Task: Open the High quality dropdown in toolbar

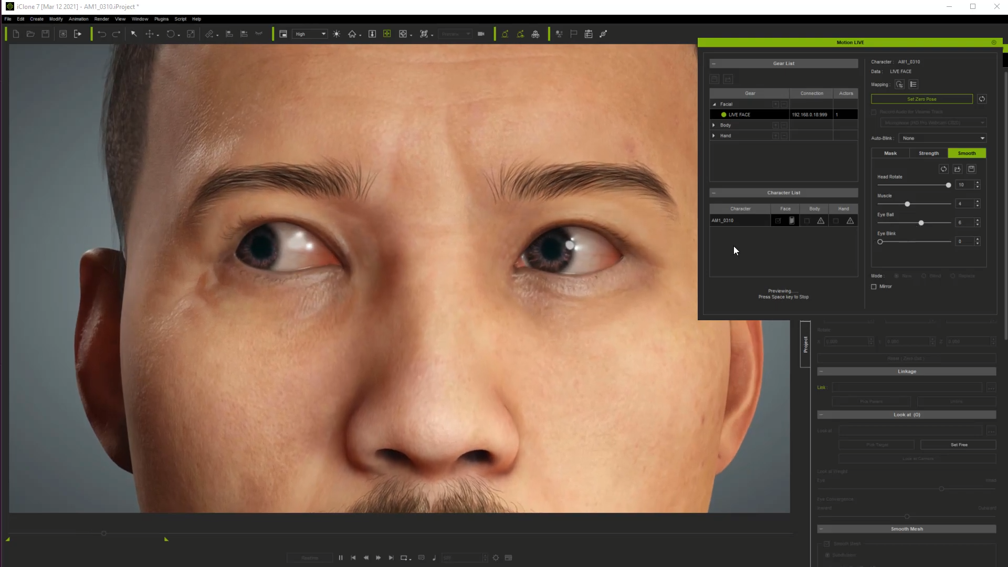Action: [x=310, y=34]
